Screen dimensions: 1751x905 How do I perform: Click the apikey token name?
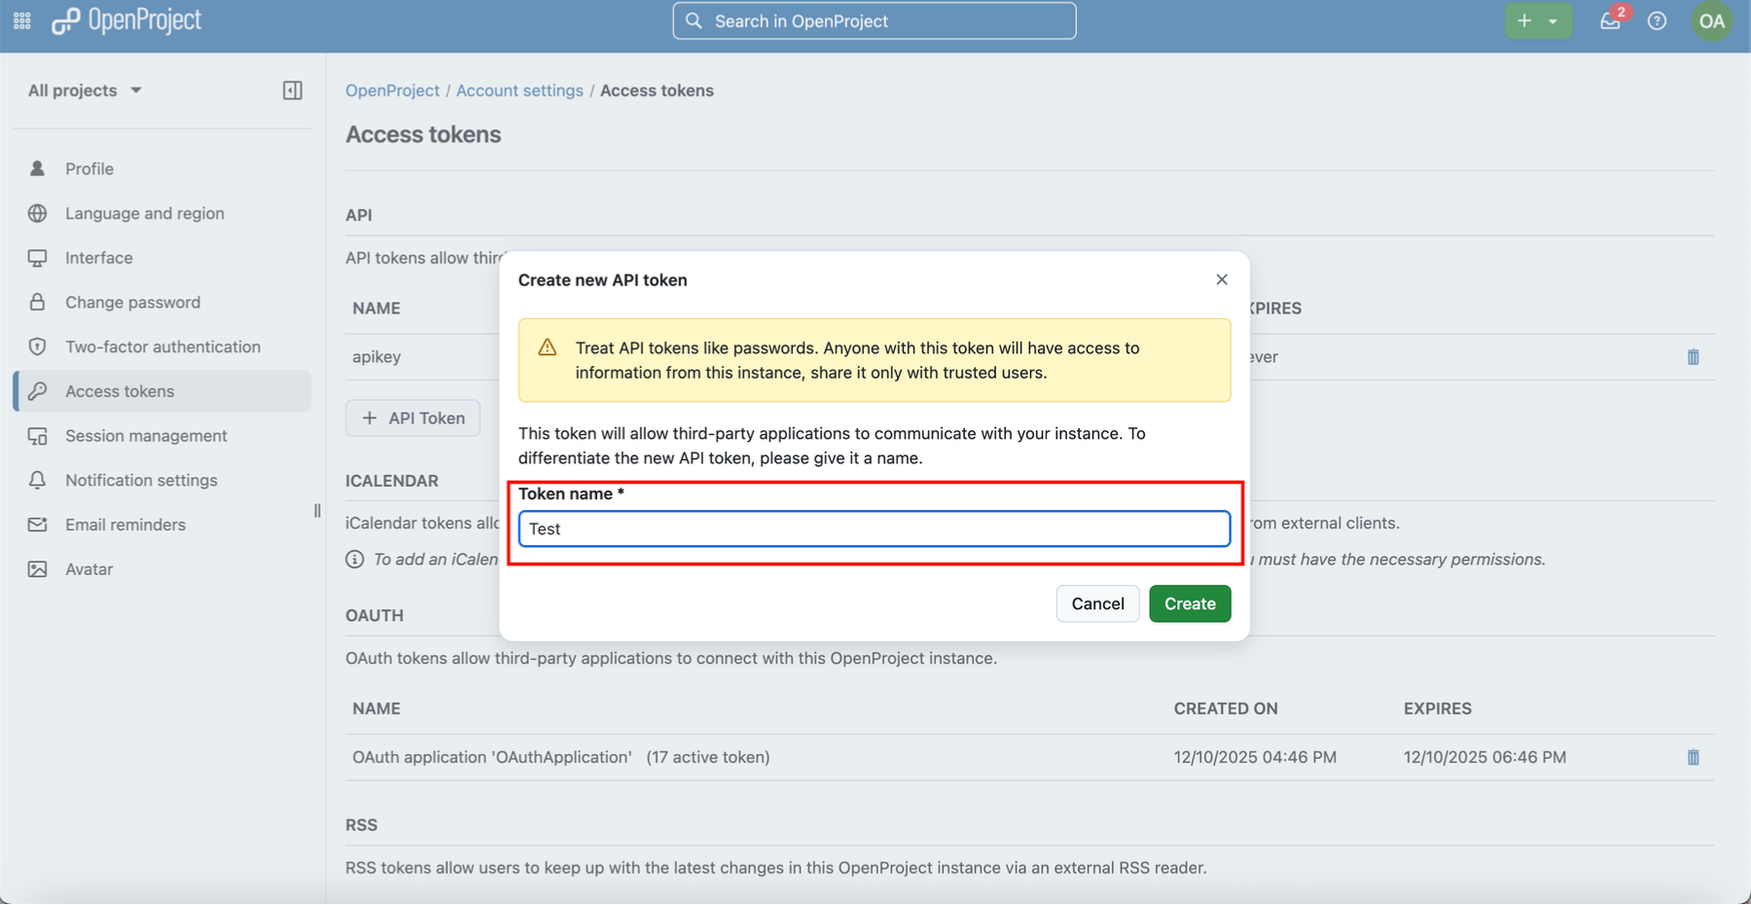tap(376, 357)
